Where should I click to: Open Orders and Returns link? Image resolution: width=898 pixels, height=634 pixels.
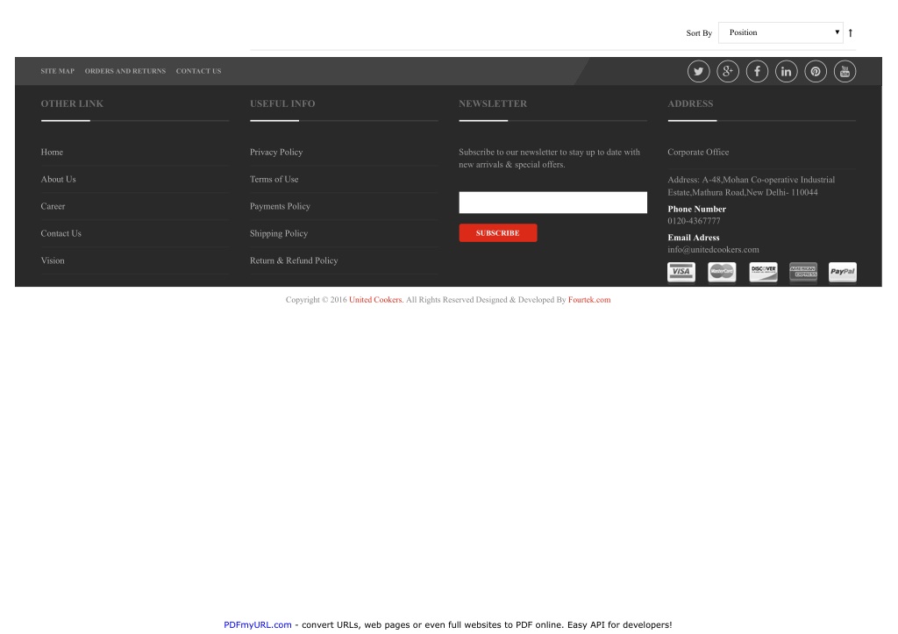(125, 71)
